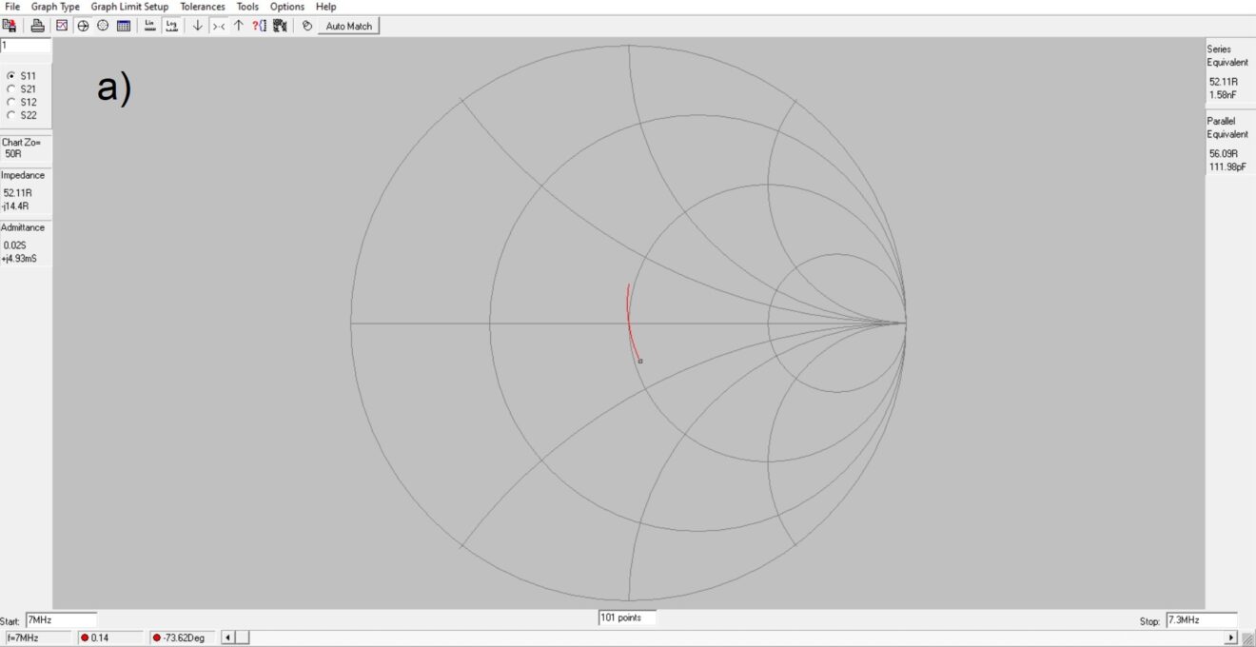Image resolution: width=1256 pixels, height=647 pixels.
Task: Open the Tools menu
Action: click(x=247, y=7)
